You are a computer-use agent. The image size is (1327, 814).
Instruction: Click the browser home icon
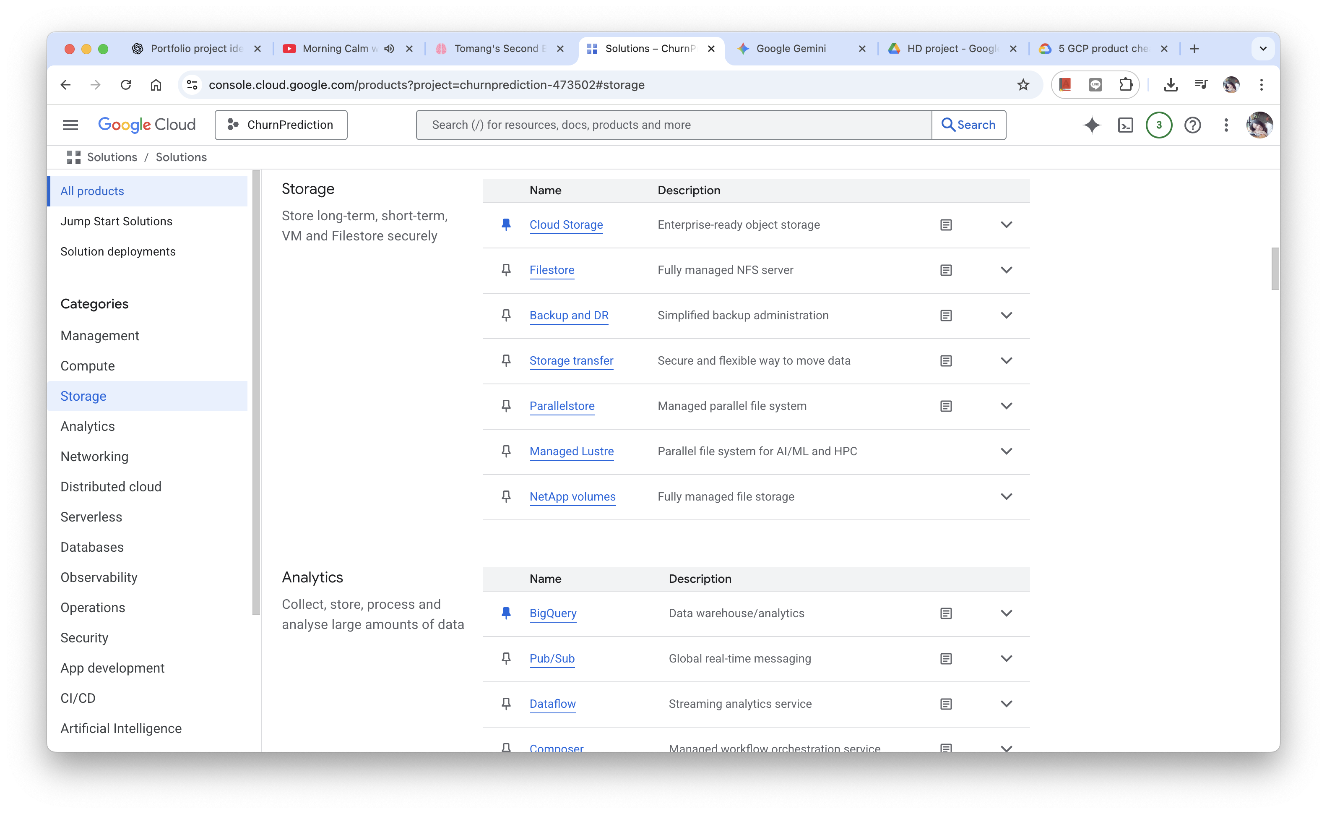pyautogui.click(x=156, y=85)
